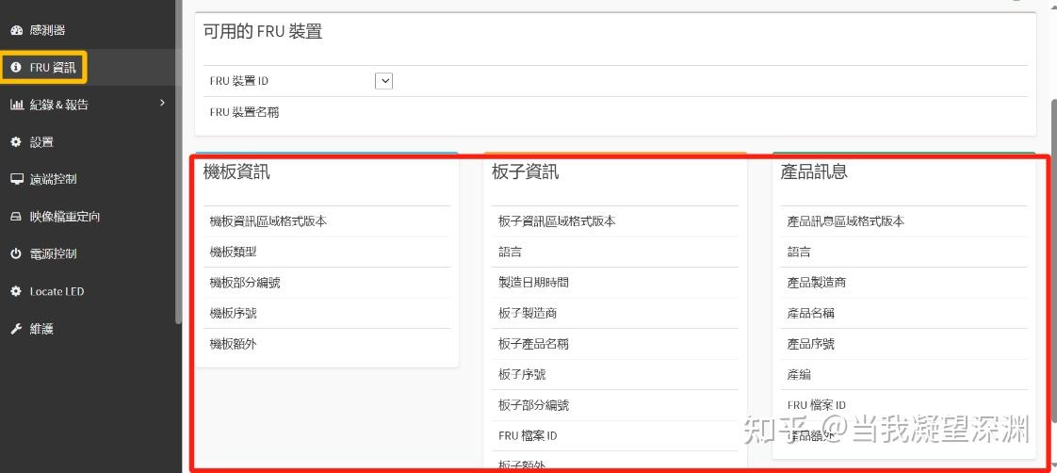Open the 感測器 menu item
Screen dimensions: 1057x473
point(88,30)
